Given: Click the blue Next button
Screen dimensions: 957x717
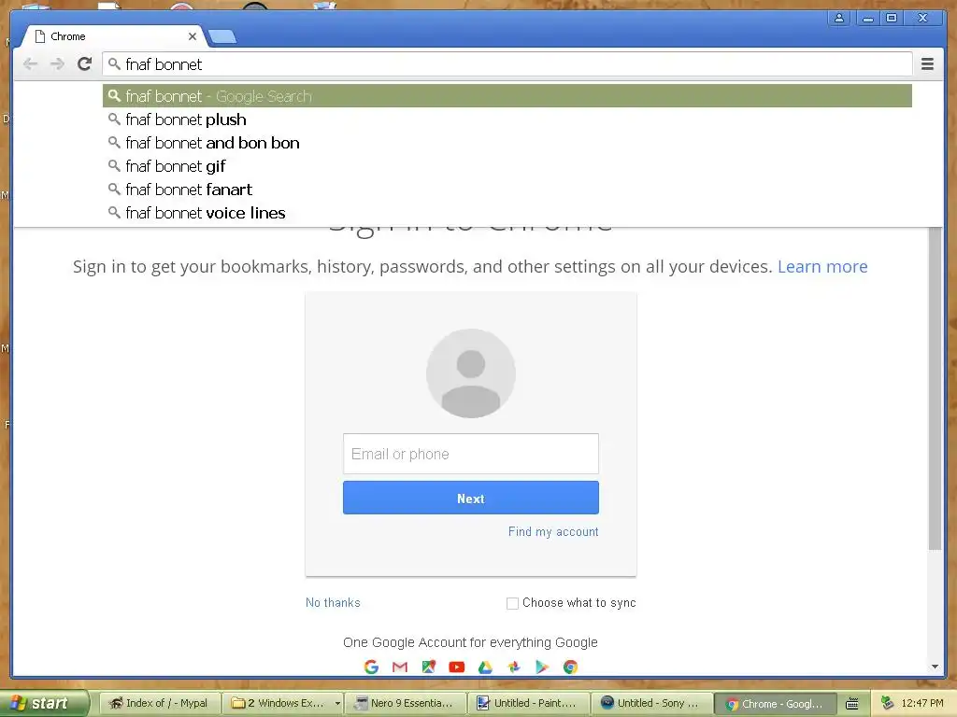Looking at the screenshot, I should click(x=471, y=499).
